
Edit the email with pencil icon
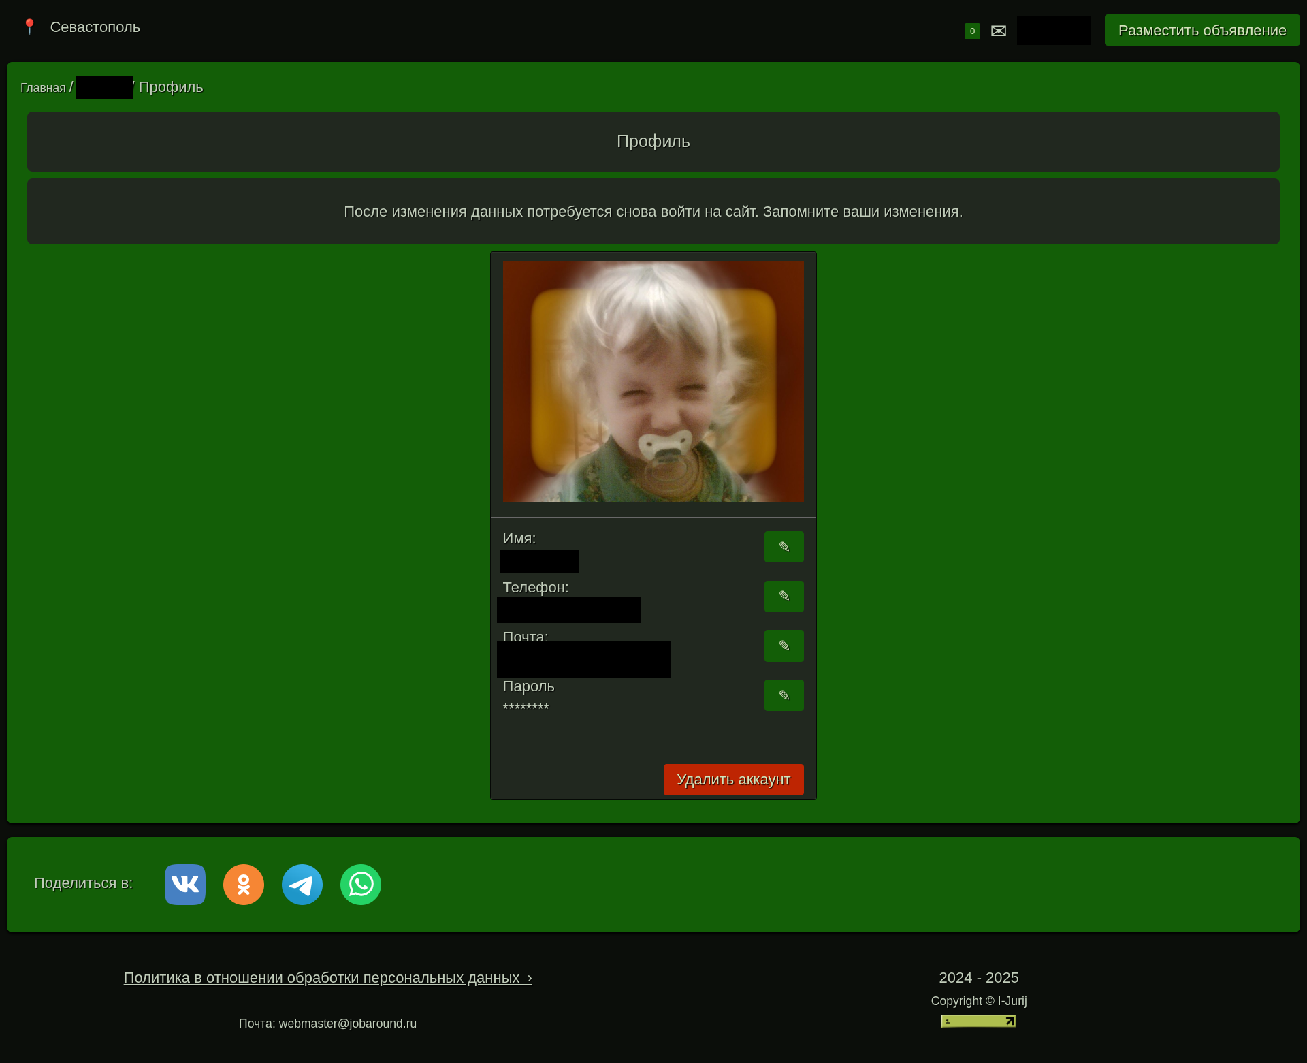point(784,646)
